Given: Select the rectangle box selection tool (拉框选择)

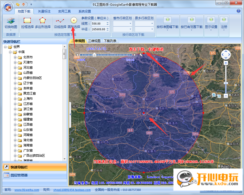Looking at the screenshot, I should pos(27,23).
